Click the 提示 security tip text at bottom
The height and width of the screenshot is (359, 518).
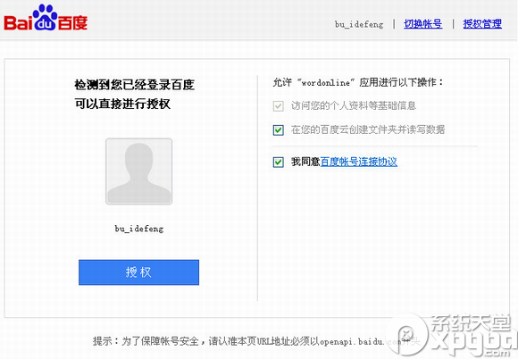pos(256,341)
